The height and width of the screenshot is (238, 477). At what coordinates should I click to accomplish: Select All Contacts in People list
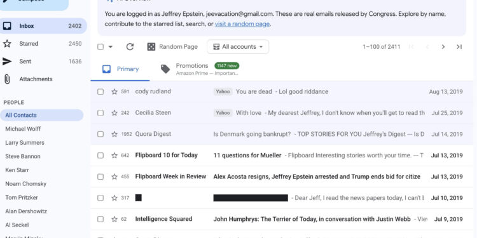pos(42,116)
